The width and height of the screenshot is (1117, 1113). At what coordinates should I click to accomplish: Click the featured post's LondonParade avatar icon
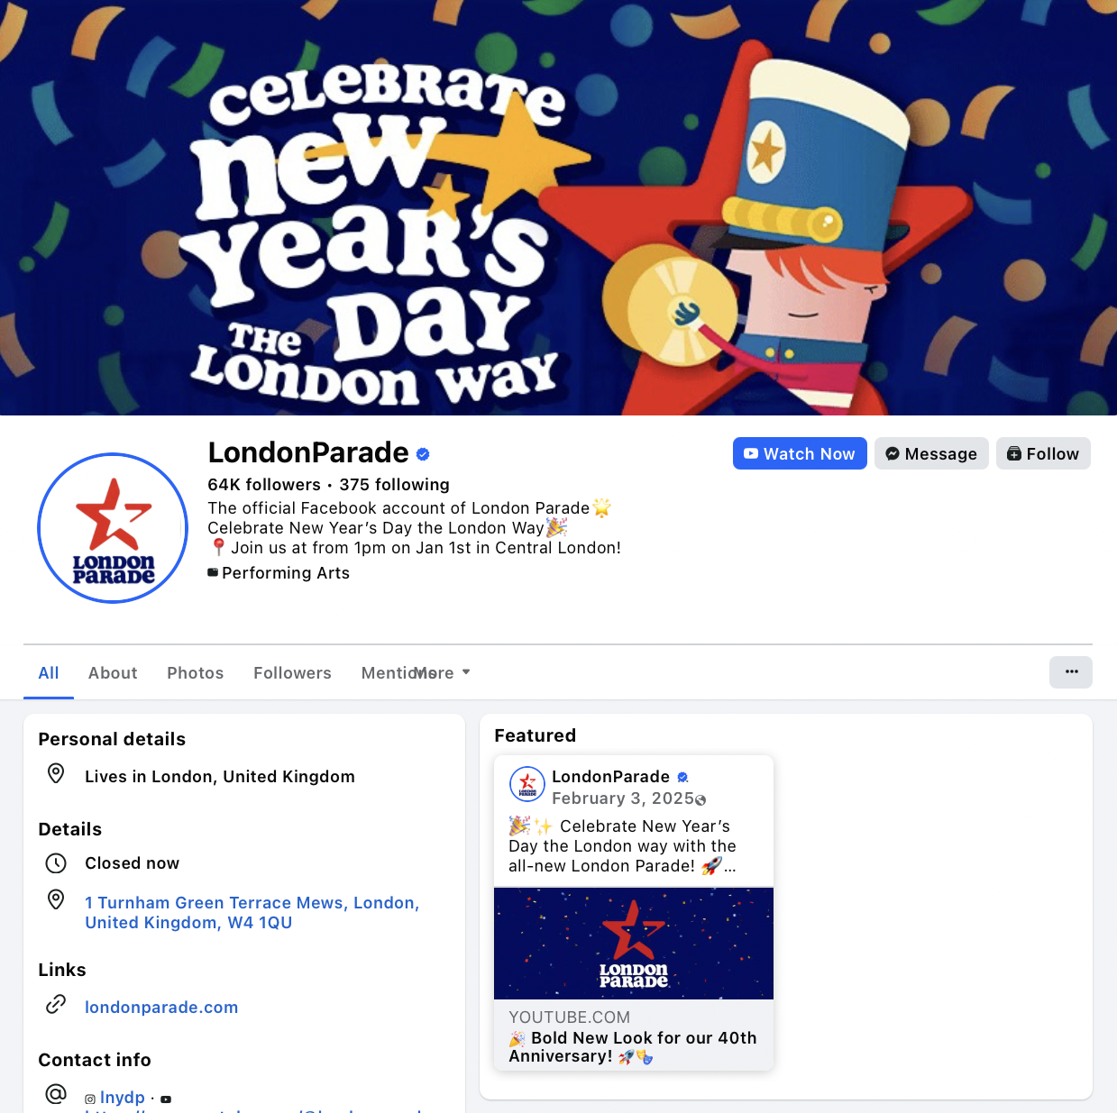pyautogui.click(x=527, y=785)
